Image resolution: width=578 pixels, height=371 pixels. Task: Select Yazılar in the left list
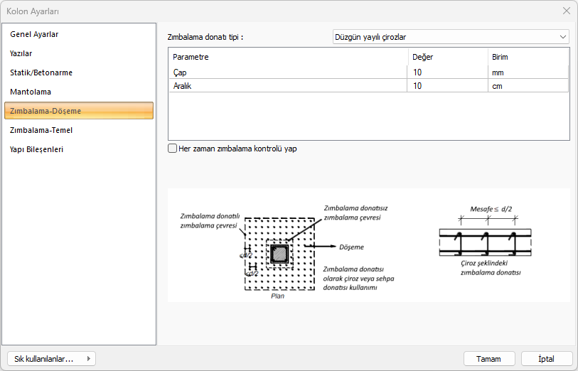click(21, 53)
